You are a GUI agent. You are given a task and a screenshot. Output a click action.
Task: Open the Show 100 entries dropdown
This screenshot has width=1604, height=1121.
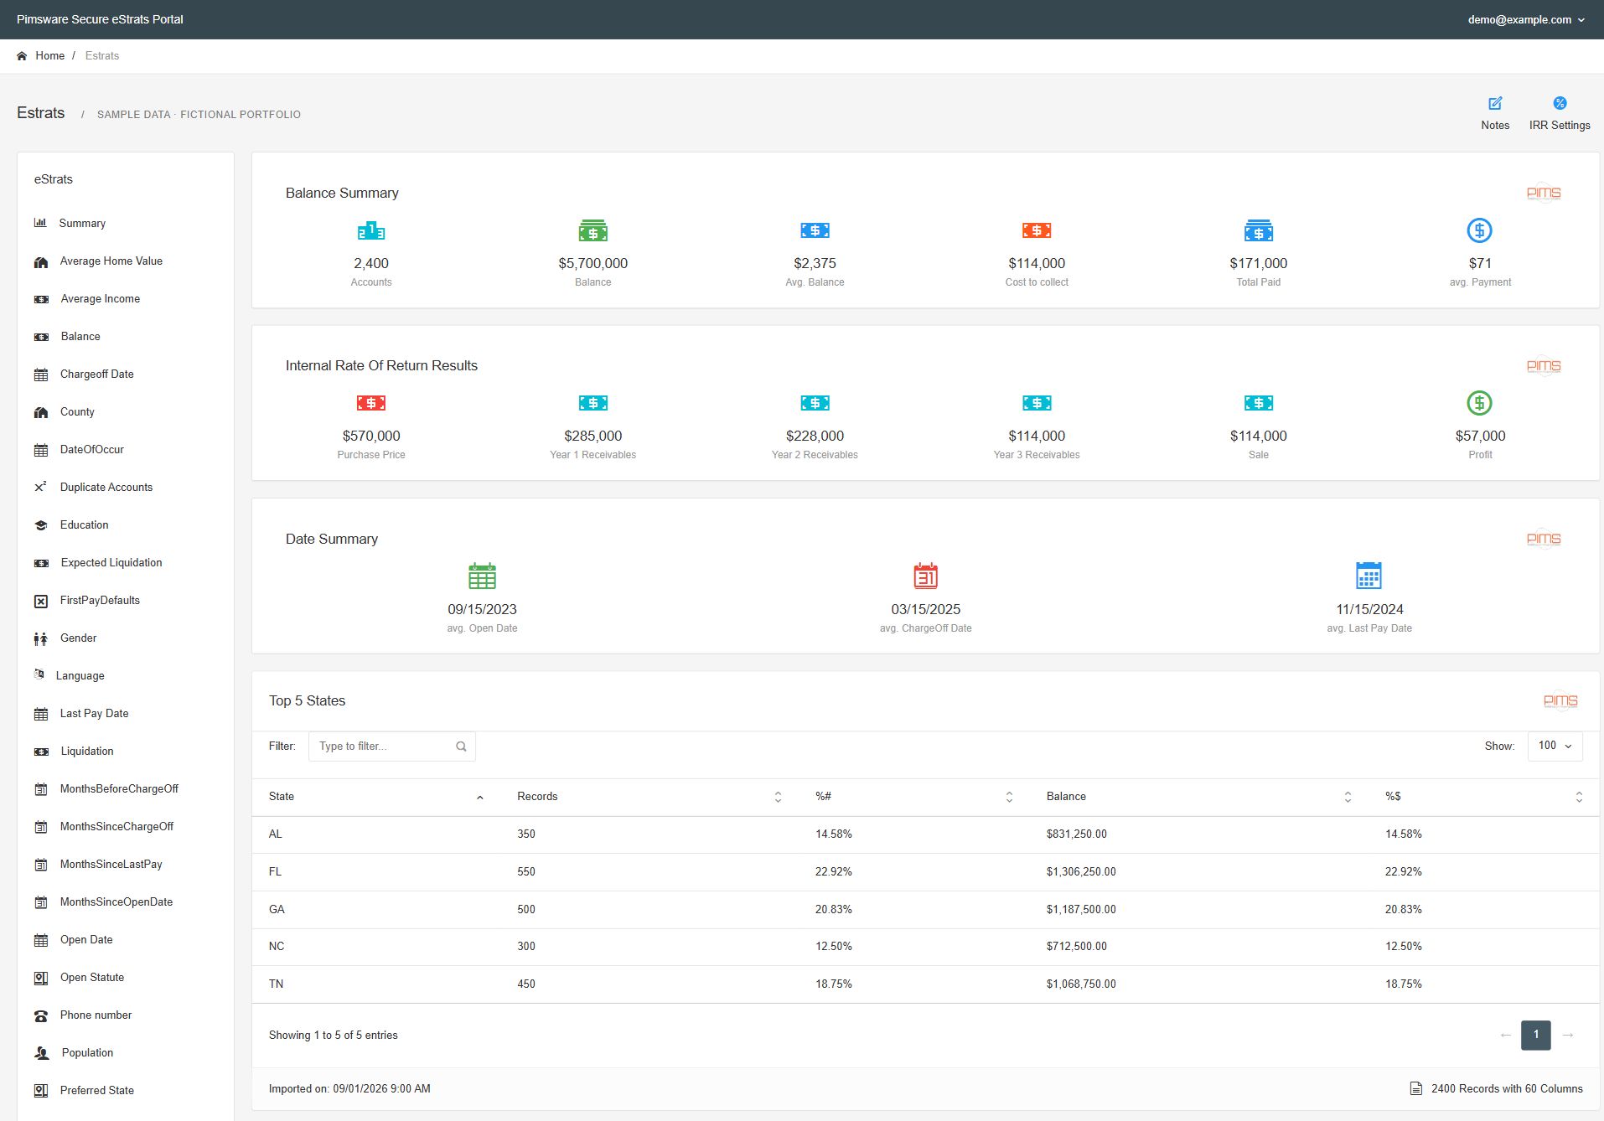point(1555,746)
